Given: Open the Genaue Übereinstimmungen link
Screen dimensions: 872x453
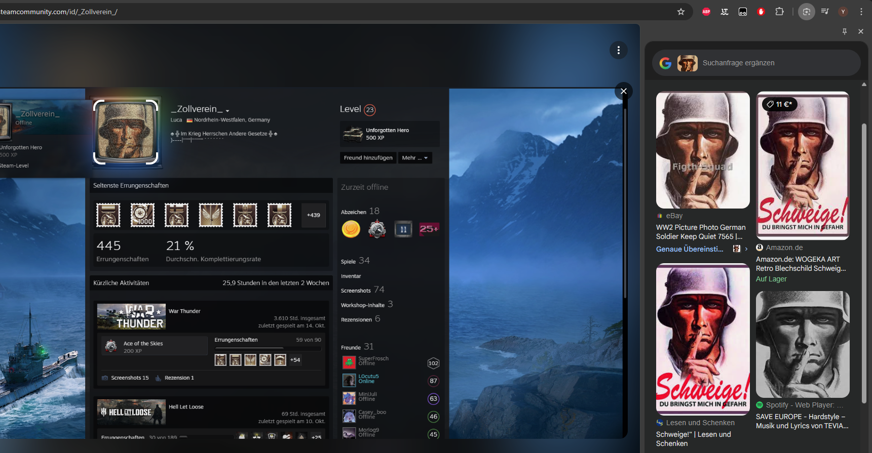Looking at the screenshot, I should click(x=690, y=249).
